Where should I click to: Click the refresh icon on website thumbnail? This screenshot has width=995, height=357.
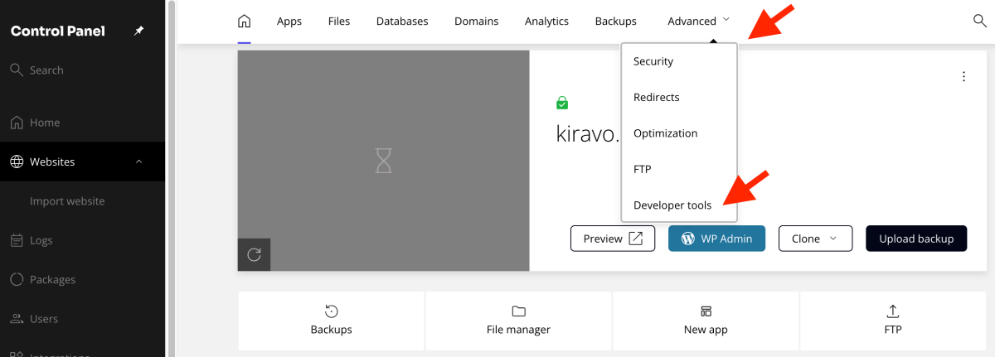click(x=254, y=254)
